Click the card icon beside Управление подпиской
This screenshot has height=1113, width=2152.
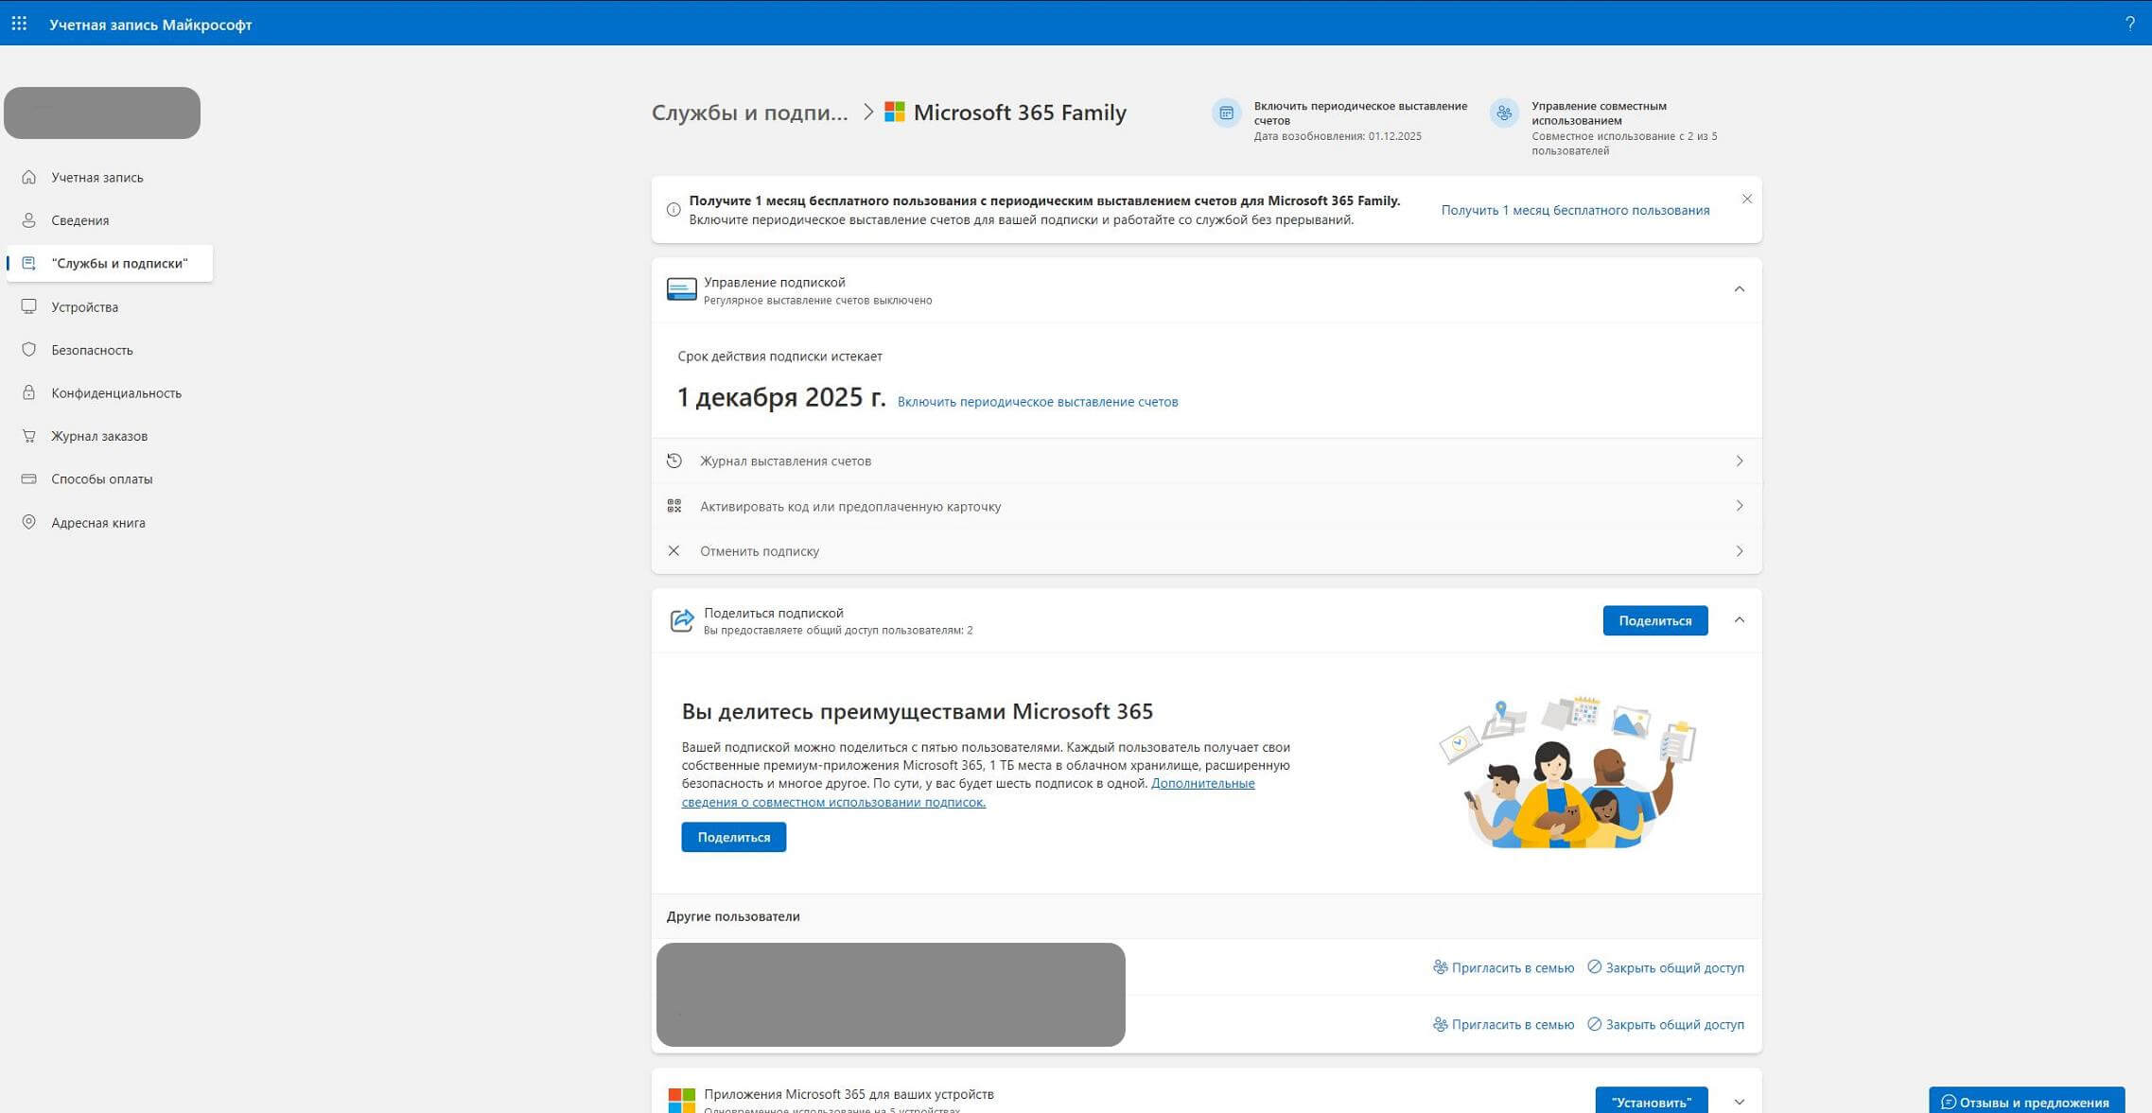point(682,289)
